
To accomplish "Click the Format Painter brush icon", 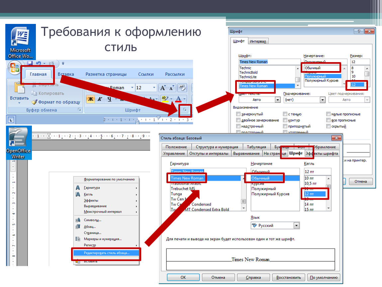I will coord(34,102).
